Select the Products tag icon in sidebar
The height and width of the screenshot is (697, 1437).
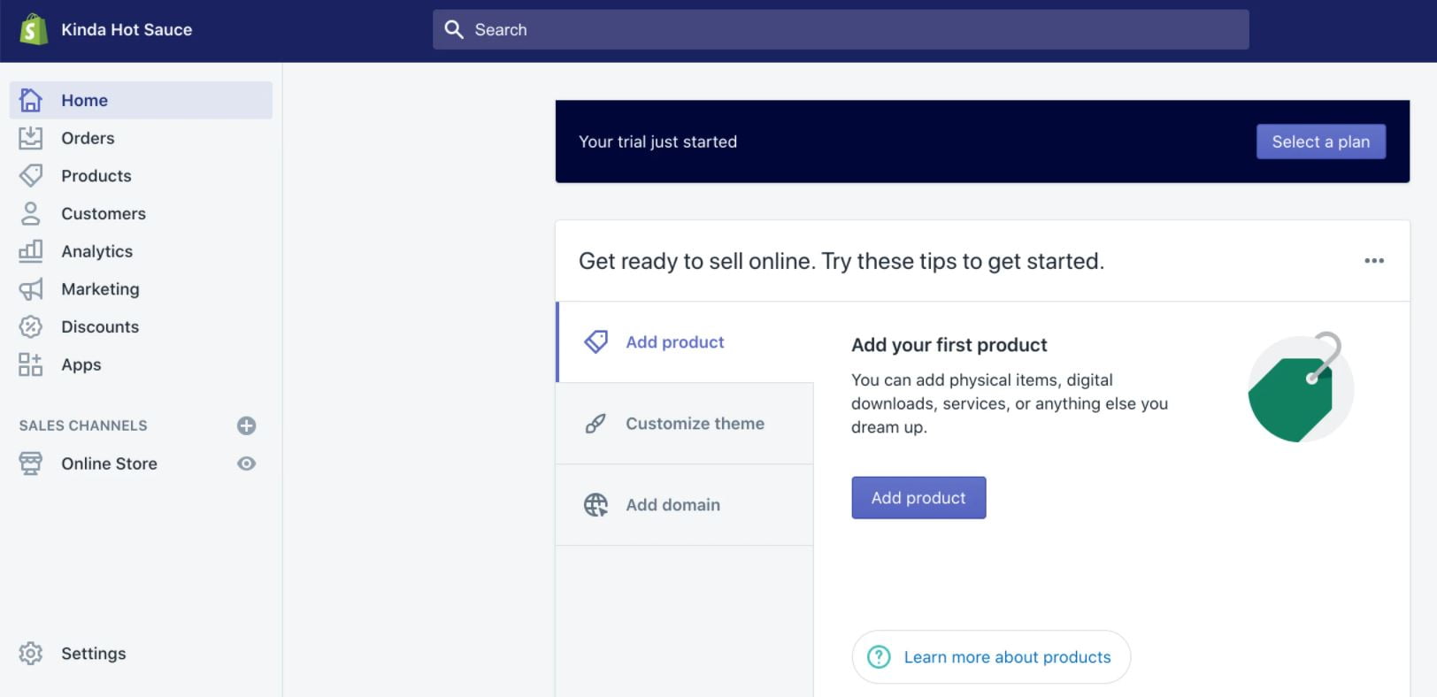pos(31,175)
